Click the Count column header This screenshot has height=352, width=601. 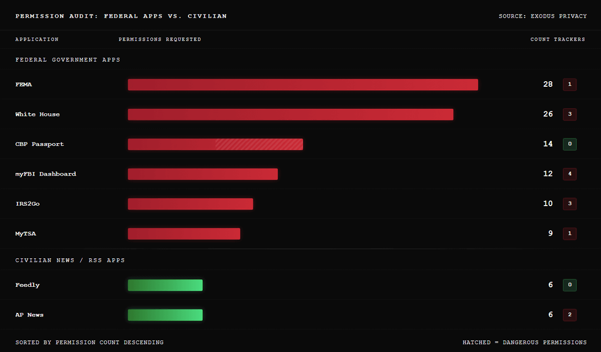click(540, 40)
